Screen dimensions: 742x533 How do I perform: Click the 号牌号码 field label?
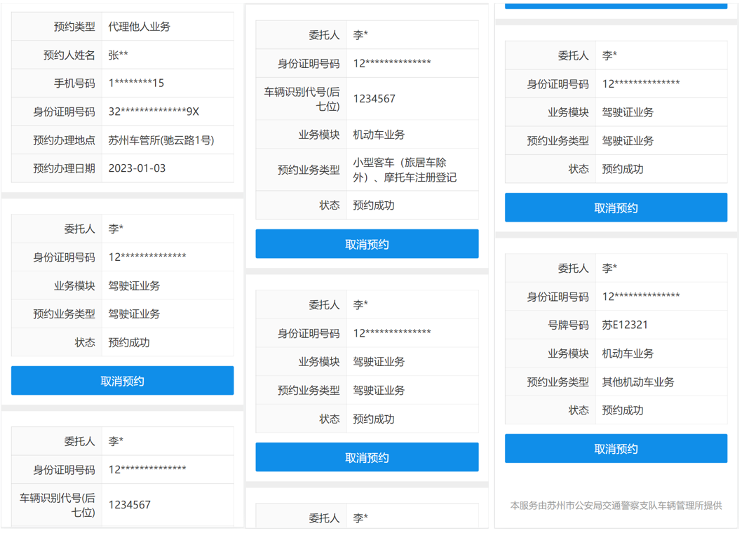pos(568,325)
